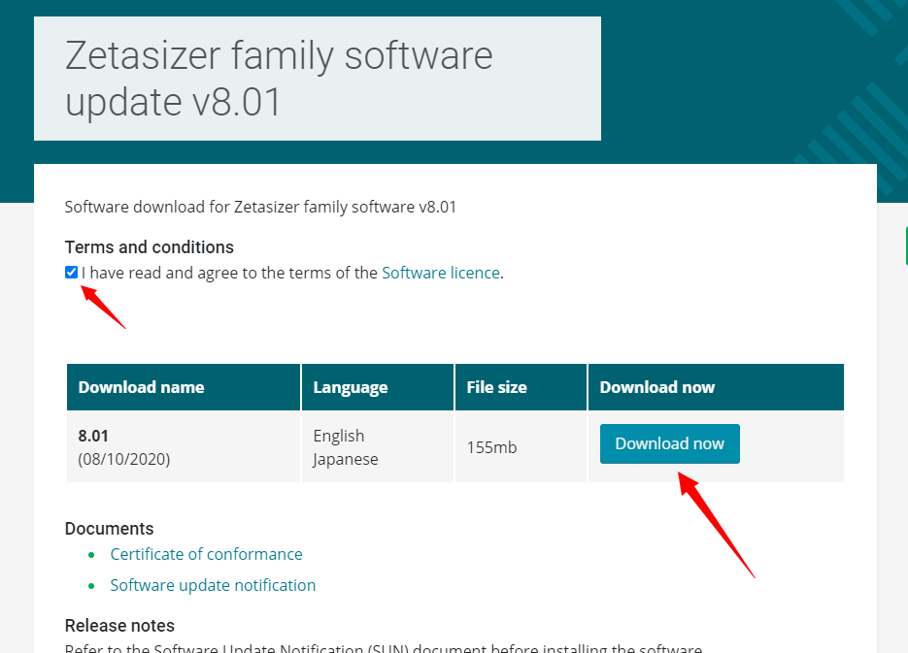The width and height of the screenshot is (908, 653).
Task: Click the English language entry
Action: tap(339, 436)
